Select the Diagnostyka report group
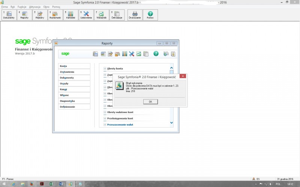Image resolution: width=300 pixels, height=187 pixels. pos(74,101)
